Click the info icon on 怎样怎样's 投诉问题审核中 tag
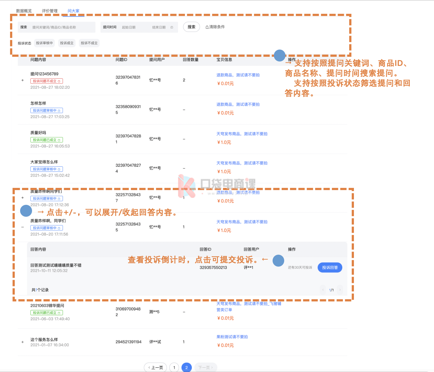Screen dimensions: 434x372 point(59,111)
